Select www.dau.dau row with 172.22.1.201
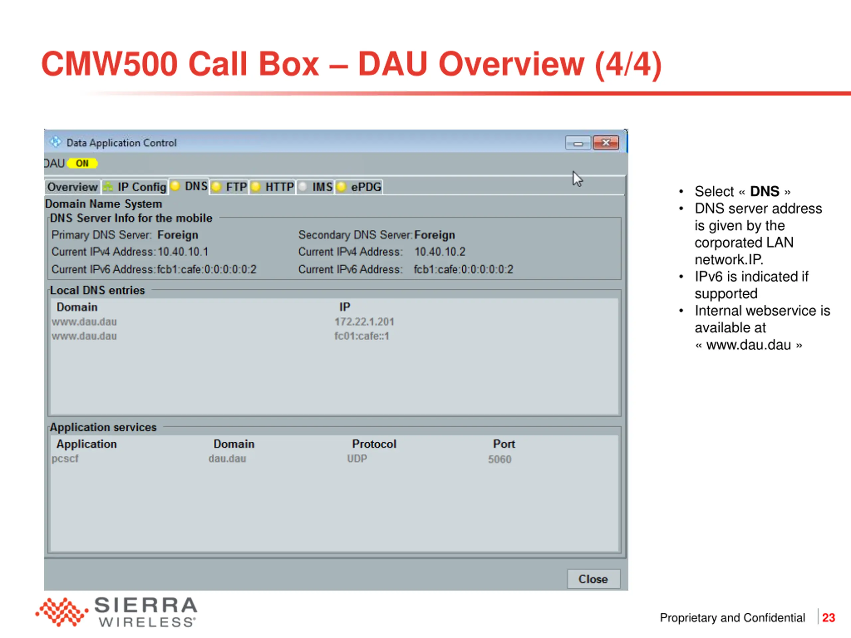The width and height of the screenshot is (851, 638). [334, 322]
